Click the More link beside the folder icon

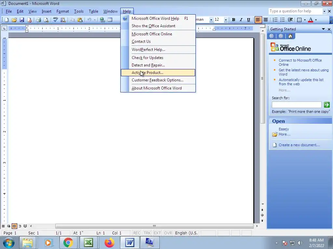[284, 134]
